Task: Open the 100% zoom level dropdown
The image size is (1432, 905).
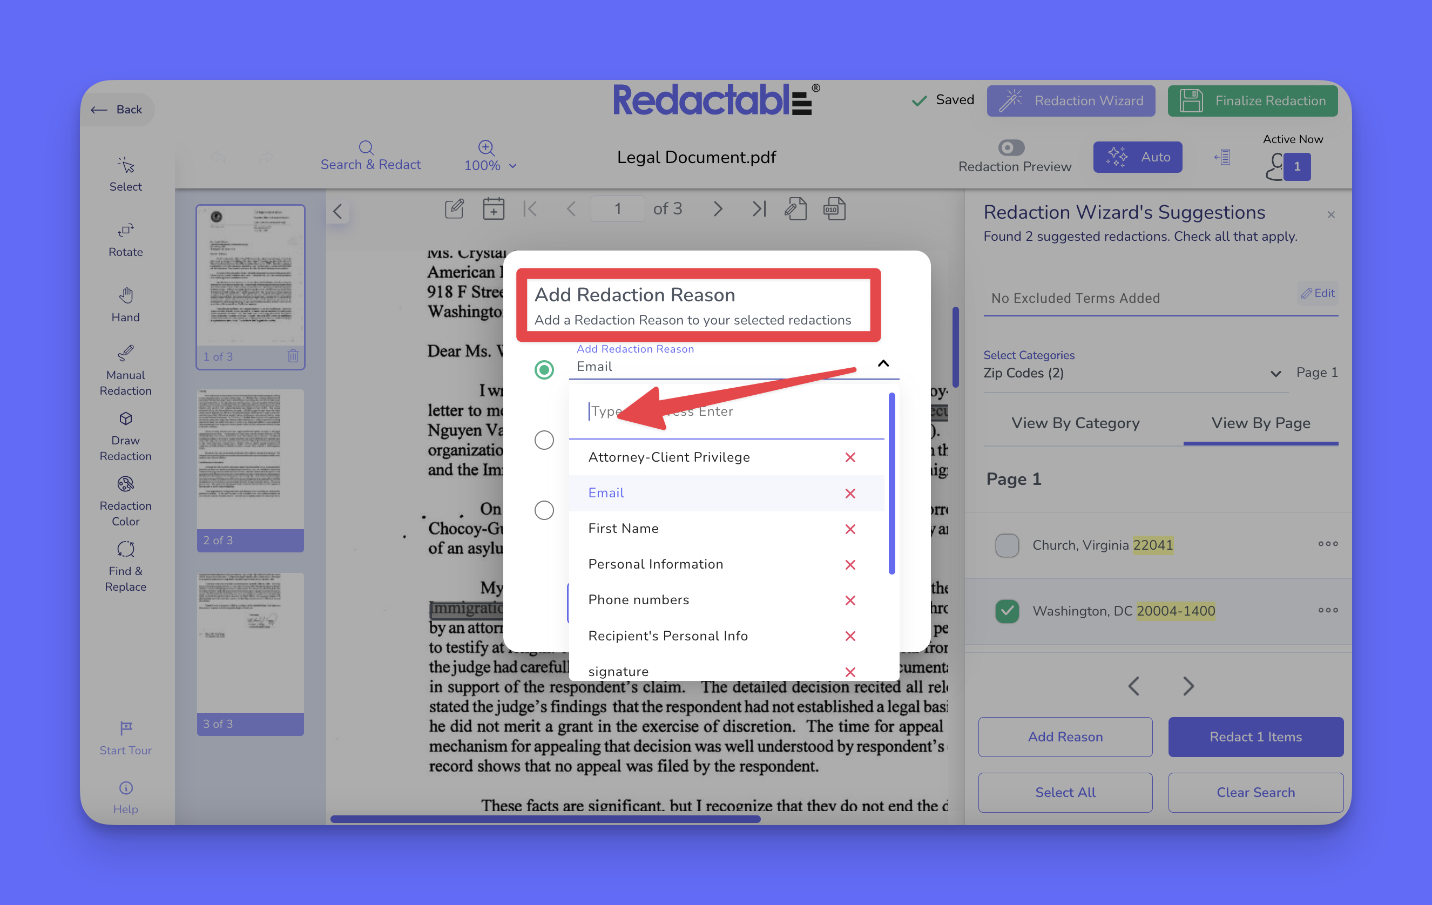Action: click(490, 165)
